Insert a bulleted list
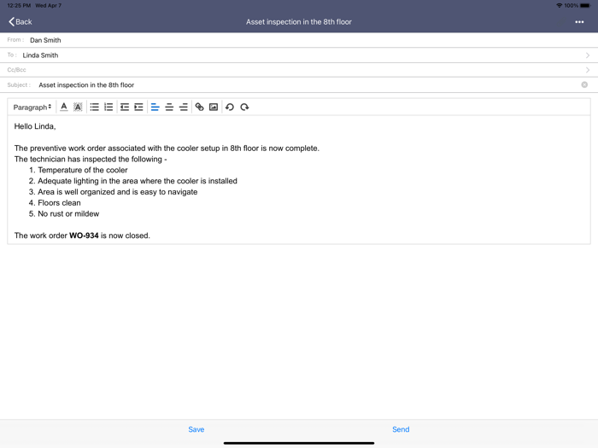The width and height of the screenshot is (598, 448). 94,107
